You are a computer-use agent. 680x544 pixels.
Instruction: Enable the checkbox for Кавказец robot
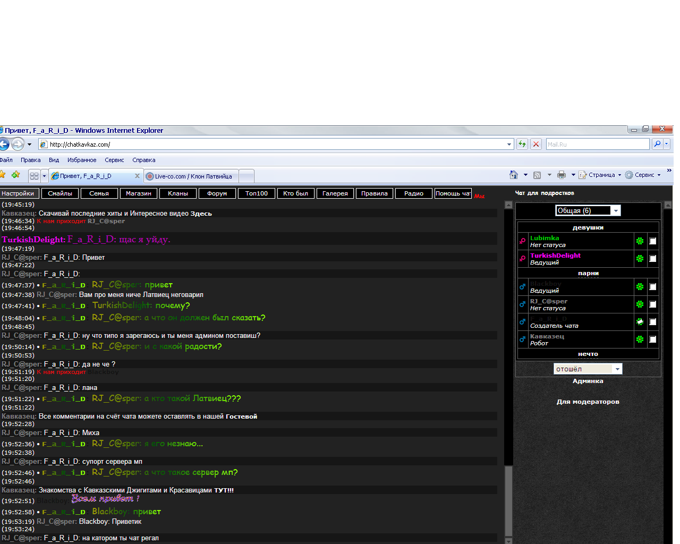(x=653, y=339)
